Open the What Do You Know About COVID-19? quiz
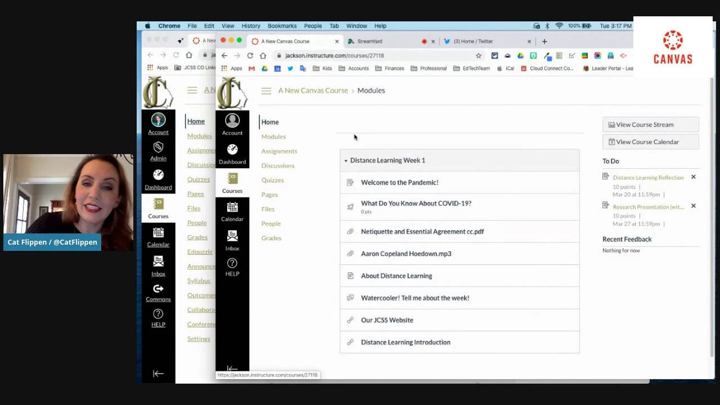This screenshot has height=405, width=720. tap(416, 203)
